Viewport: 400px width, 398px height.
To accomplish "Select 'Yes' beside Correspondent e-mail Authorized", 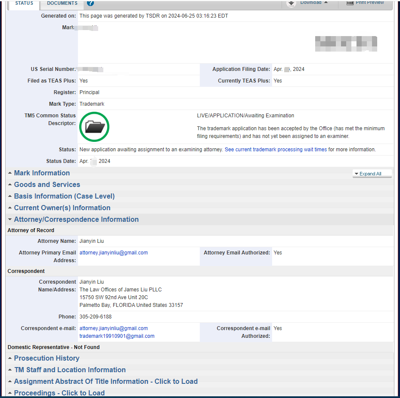I will point(278,328).
